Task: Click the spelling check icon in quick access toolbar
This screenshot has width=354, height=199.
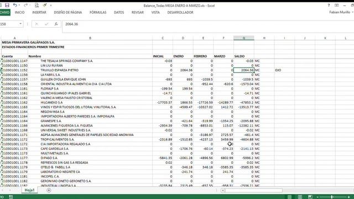Action: point(45,5)
